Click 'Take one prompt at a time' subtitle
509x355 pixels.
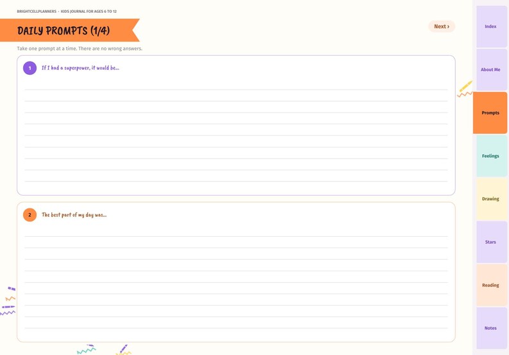tap(79, 49)
